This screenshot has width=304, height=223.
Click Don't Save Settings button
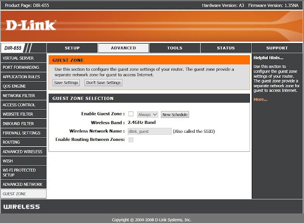(x=104, y=83)
